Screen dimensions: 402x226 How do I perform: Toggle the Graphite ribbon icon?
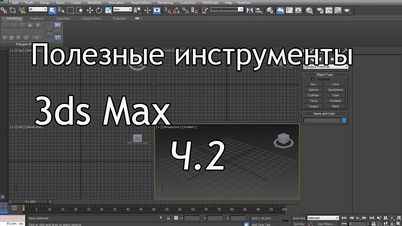tap(280, 10)
